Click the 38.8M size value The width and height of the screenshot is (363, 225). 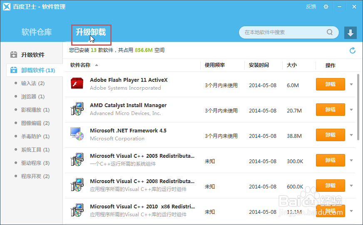(x=294, y=136)
